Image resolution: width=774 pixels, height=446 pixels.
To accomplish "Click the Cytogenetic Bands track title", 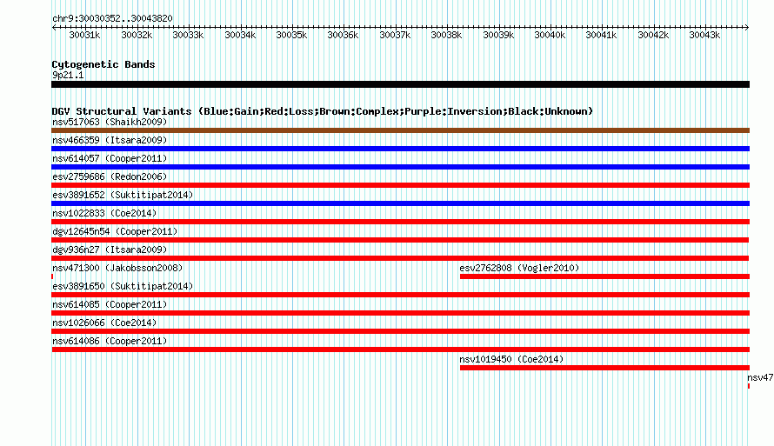I will 103,64.
